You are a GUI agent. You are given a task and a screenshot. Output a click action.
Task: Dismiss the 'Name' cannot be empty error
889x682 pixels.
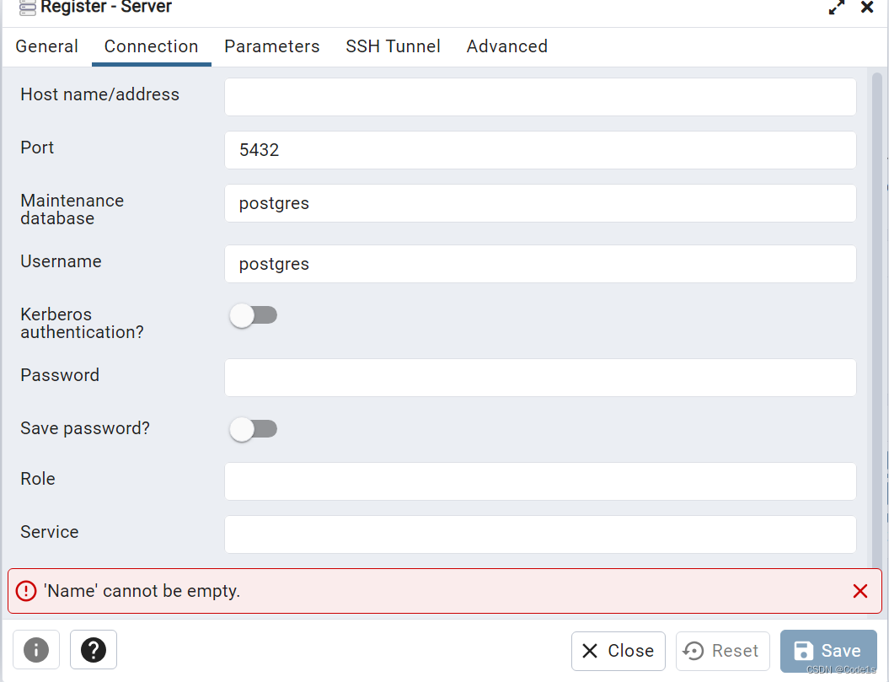coord(860,591)
